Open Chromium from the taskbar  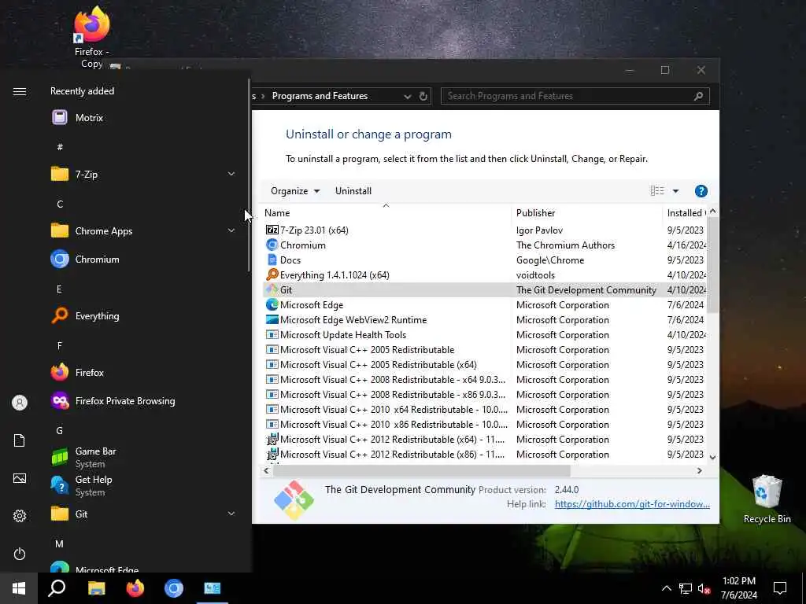174,588
